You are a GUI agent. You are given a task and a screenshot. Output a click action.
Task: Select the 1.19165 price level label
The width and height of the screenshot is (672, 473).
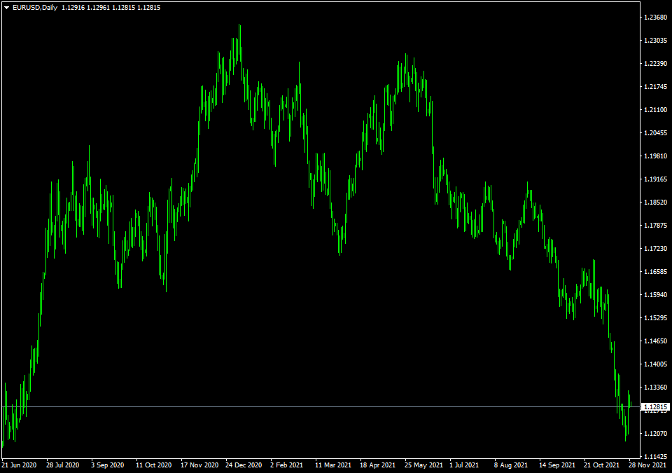[x=656, y=179]
